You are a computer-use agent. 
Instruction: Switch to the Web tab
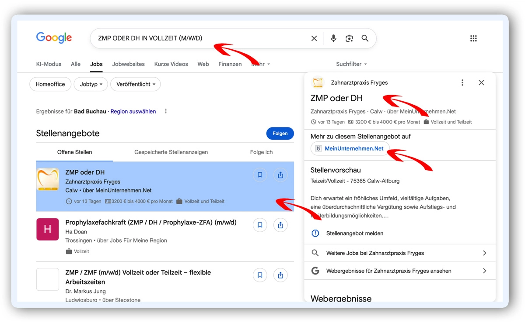tap(203, 64)
